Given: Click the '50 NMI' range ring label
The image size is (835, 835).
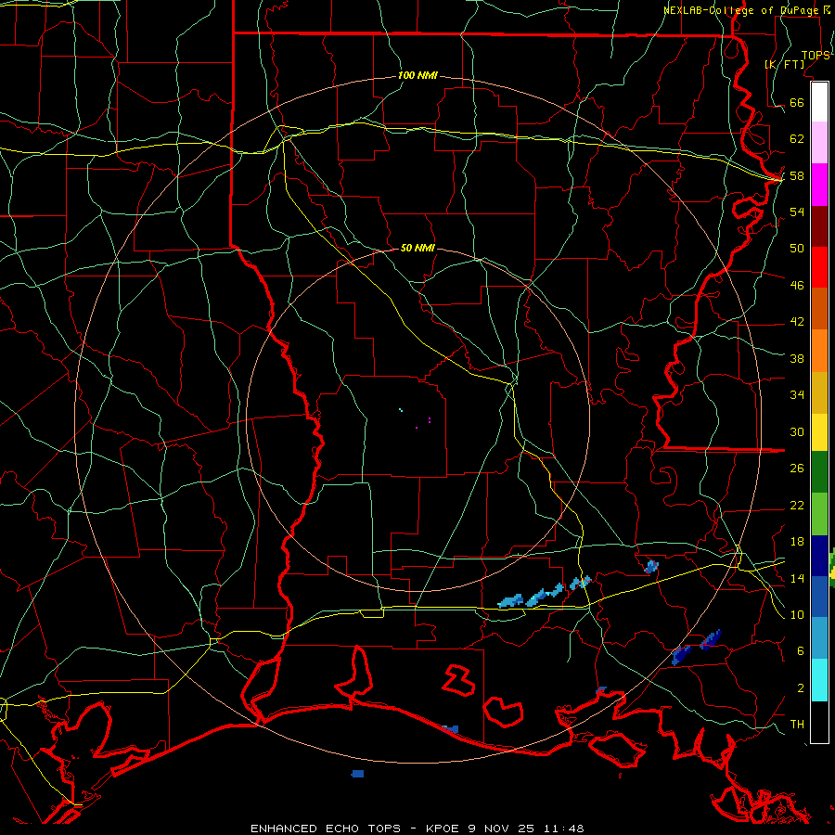Looking at the screenshot, I should click(x=417, y=248).
